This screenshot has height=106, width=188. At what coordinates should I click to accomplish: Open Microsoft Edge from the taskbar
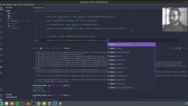click(1, 103)
